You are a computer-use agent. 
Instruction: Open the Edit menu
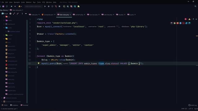(x=6, y=2)
